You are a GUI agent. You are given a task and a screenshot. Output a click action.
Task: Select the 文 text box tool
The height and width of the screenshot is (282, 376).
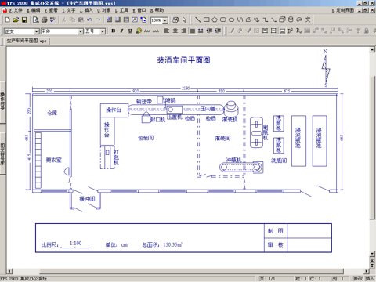coord(308,20)
